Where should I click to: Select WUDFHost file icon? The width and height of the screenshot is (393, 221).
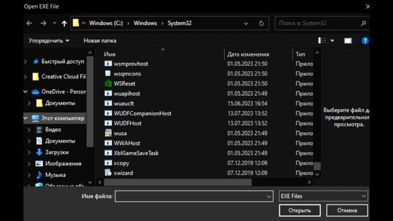tap(108, 123)
